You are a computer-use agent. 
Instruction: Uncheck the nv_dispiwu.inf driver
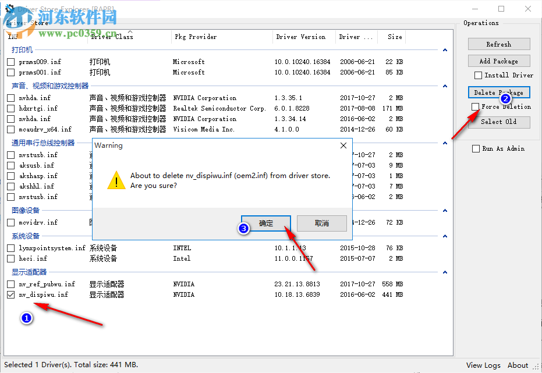(x=10, y=294)
